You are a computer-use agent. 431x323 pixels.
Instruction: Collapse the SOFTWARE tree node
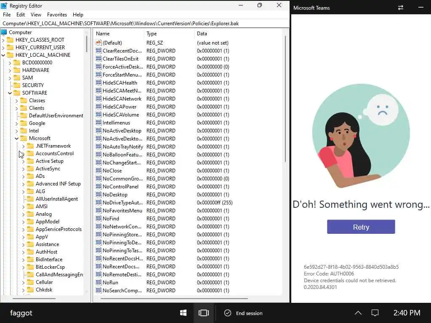click(x=10, y=93)
